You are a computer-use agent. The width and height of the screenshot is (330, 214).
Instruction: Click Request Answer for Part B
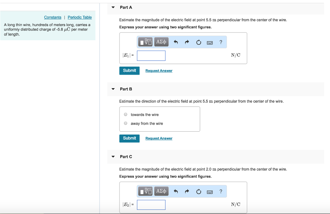pyautogui.click(x=159, y=138)
